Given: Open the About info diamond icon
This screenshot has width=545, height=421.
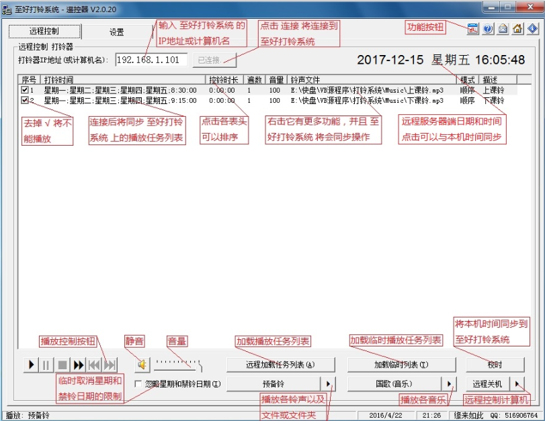Looking at the screenshot, I should pyautogui.click(x=533, y=28).
